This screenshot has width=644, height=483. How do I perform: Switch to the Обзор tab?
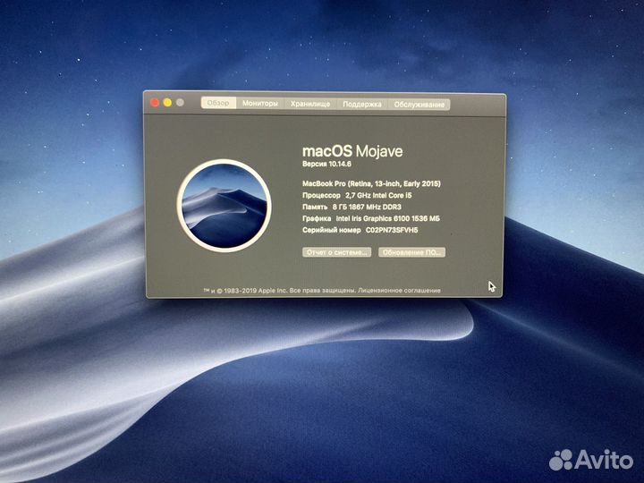coord(218,103)
